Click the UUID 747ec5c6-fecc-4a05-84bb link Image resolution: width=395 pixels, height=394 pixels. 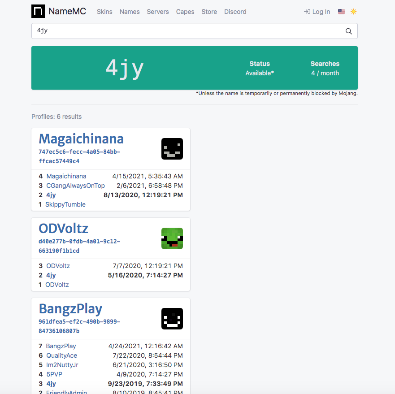[79, 156]
